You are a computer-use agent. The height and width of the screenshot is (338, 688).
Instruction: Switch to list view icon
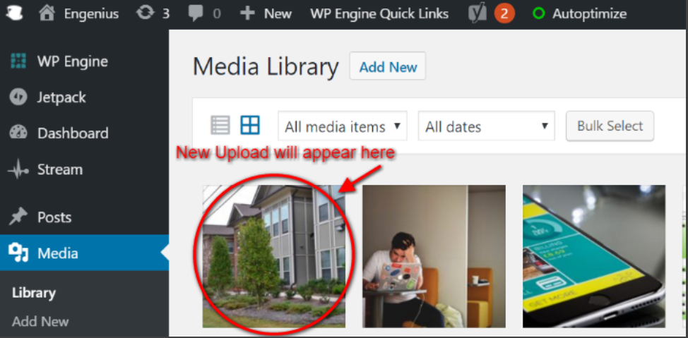pos(220,126)
